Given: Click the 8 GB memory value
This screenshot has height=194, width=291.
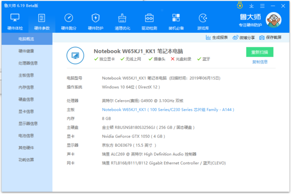Looking at the screenshot, I should (107, 118).
